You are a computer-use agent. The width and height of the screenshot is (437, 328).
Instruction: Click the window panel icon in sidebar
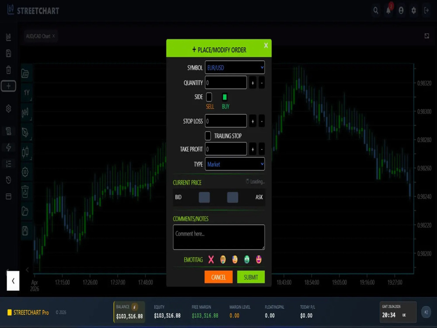point(9,196)
